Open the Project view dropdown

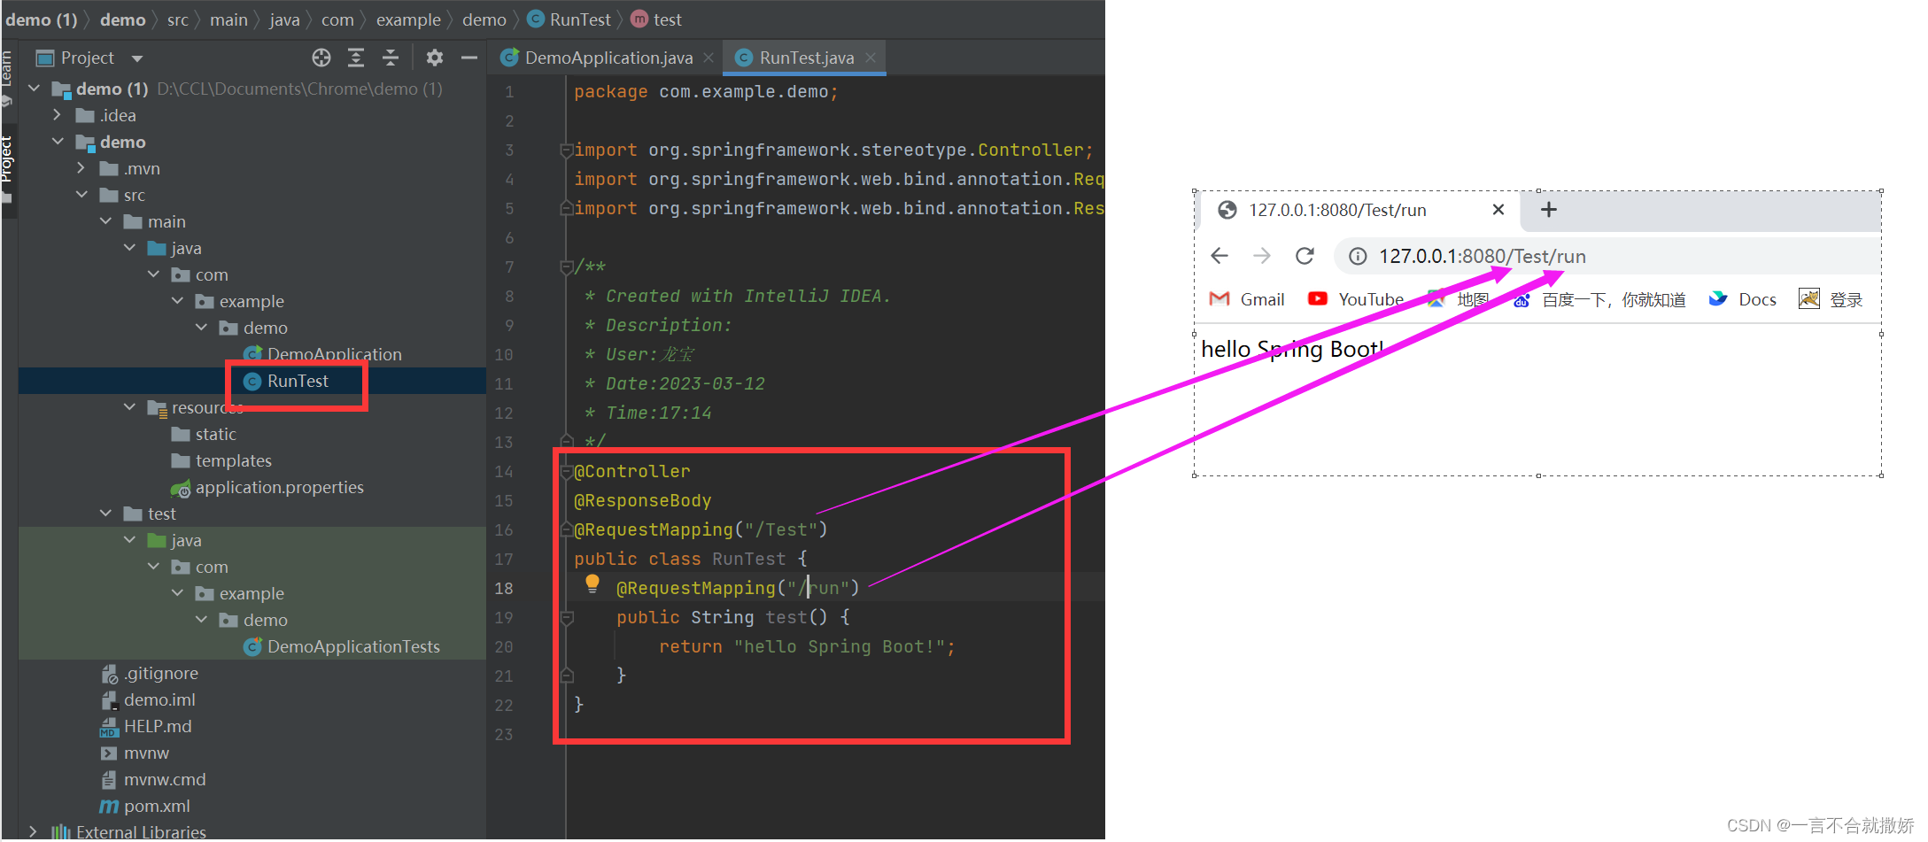pyautogui.click(x=137, y=59)
